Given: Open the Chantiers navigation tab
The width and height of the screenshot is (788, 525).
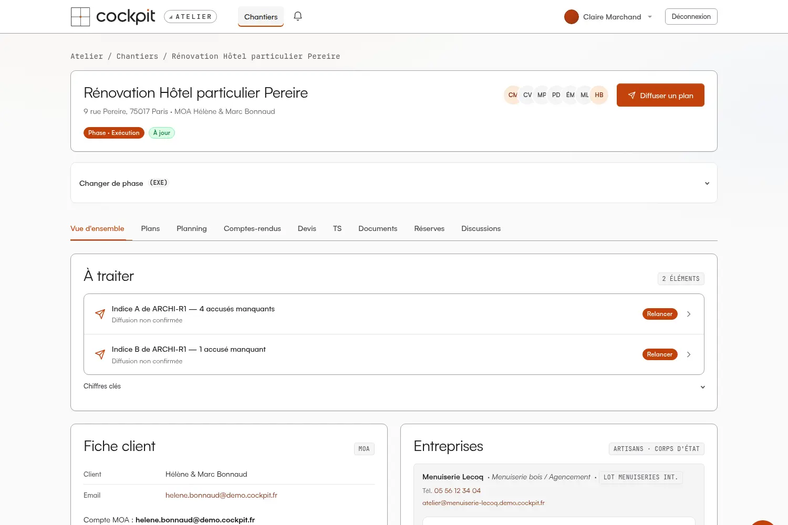Looking at the screenshot, I should point(261,17).
